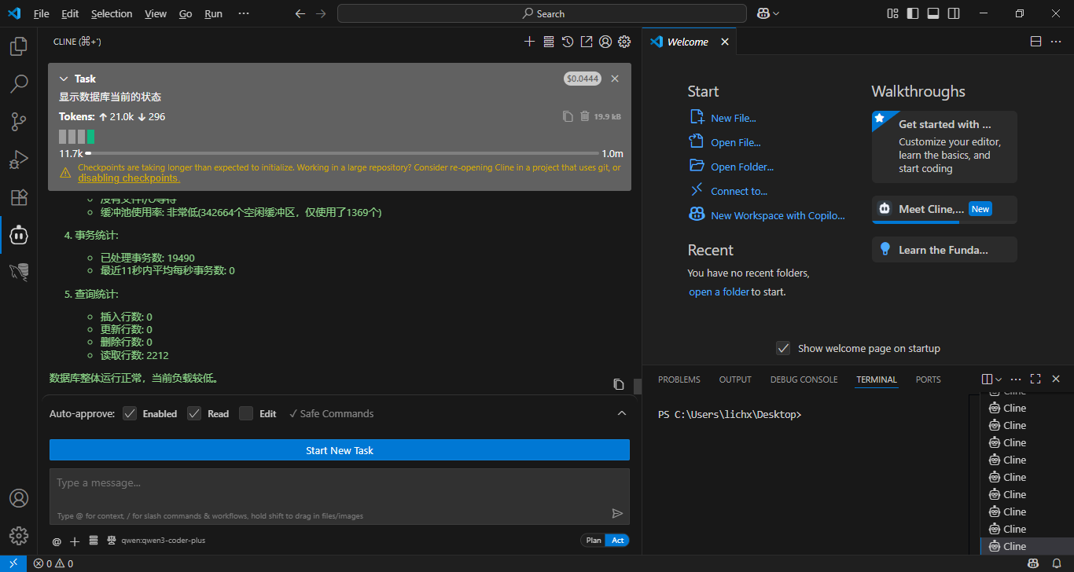Copy the database status response
Screen dimensions: 1074x572
[619, 384]
